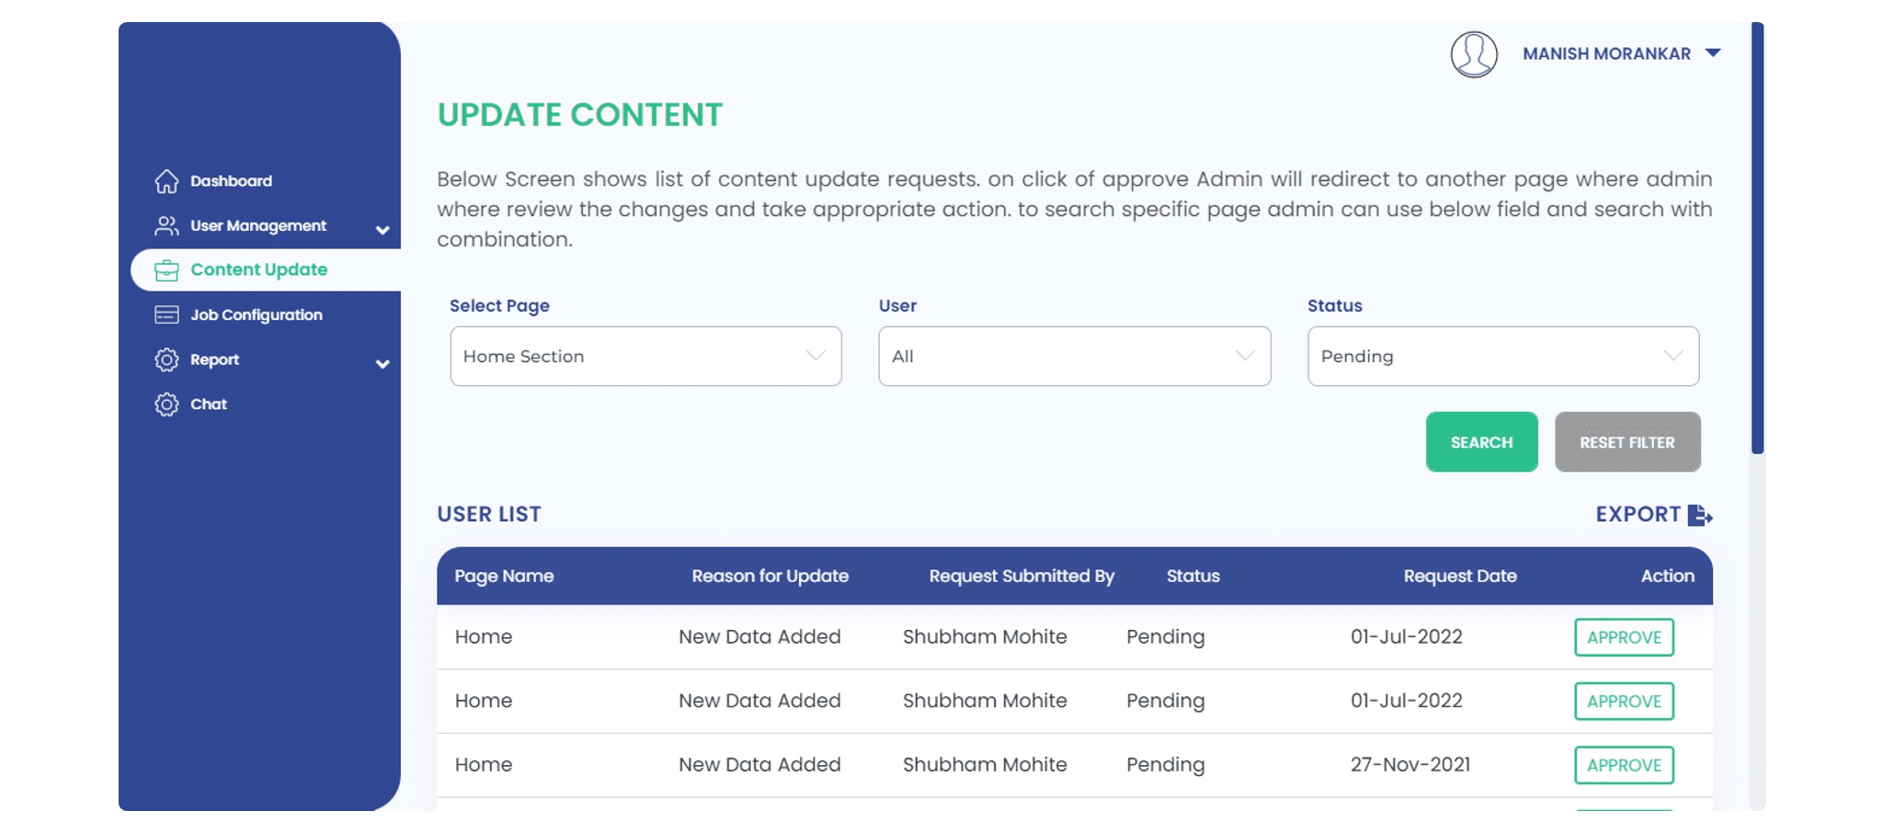This screenshot has height=834, width=1883.
Task: Approve the 27-Nov-2021 request
Action: 1624,765
